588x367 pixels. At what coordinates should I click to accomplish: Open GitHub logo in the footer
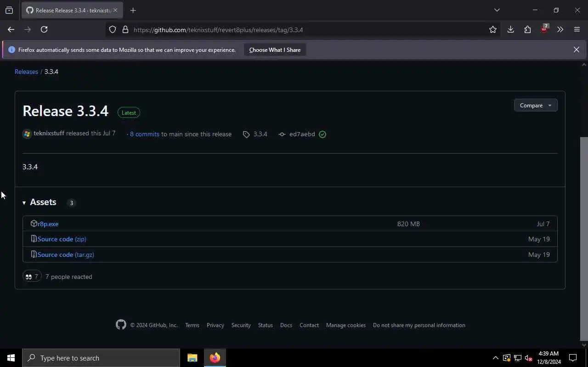coord(121,325)
